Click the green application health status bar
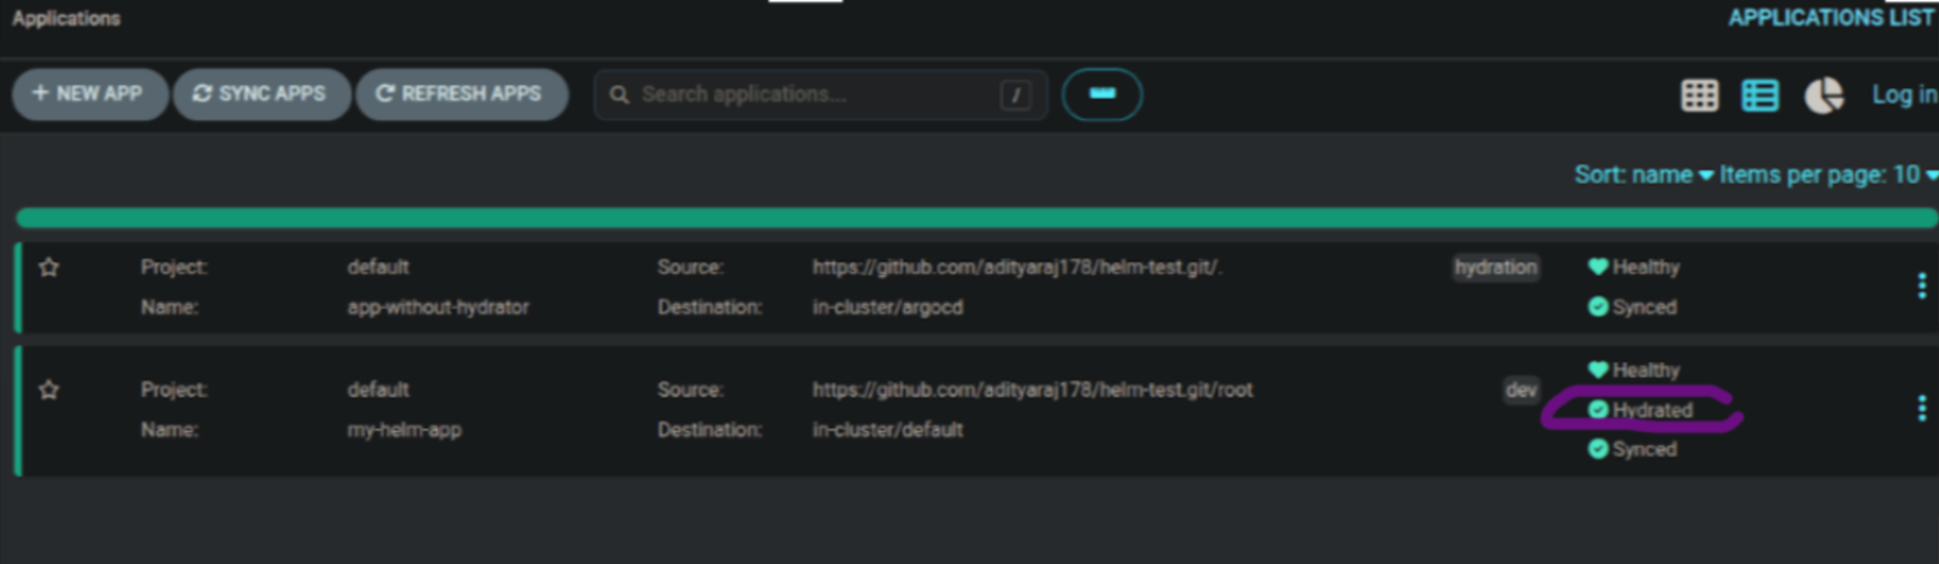This screenshot has height=564, width=1939. pos(970,218)
